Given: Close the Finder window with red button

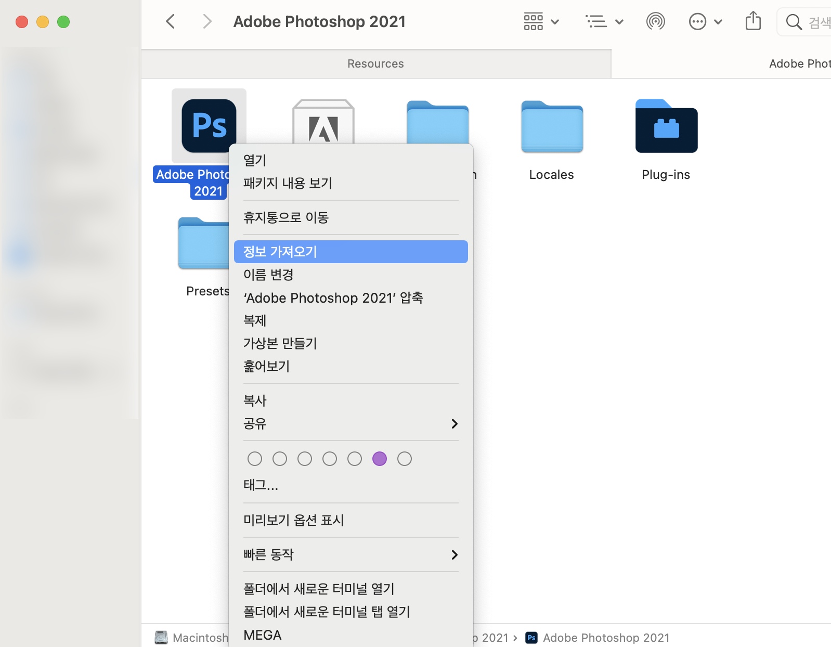Looking at the screenshot, I should (x=22, y=22).
